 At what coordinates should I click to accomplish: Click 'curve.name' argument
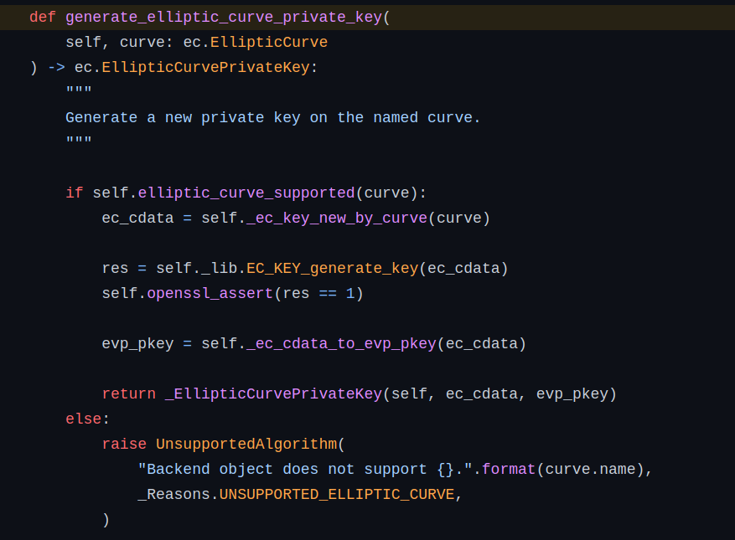590,470
